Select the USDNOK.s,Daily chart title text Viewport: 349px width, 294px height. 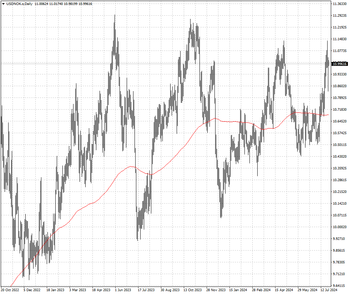19,4
